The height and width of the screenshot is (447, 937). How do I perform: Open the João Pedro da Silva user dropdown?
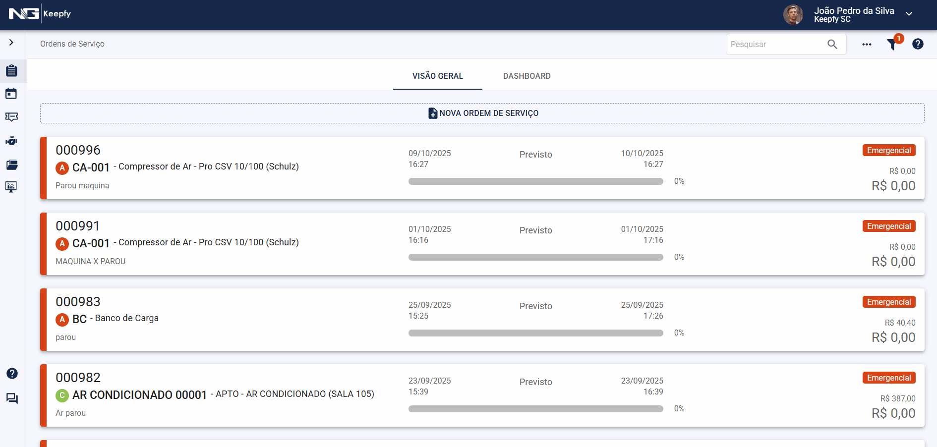[909, 14]
